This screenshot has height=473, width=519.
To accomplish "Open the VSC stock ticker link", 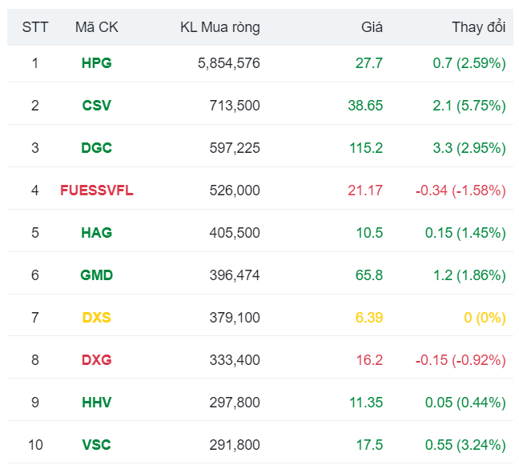I will (96, 444).
